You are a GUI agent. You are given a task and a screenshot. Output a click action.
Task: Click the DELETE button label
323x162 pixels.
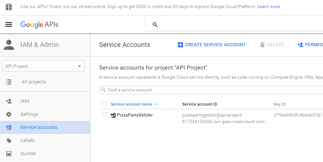(x=275, y=45)
